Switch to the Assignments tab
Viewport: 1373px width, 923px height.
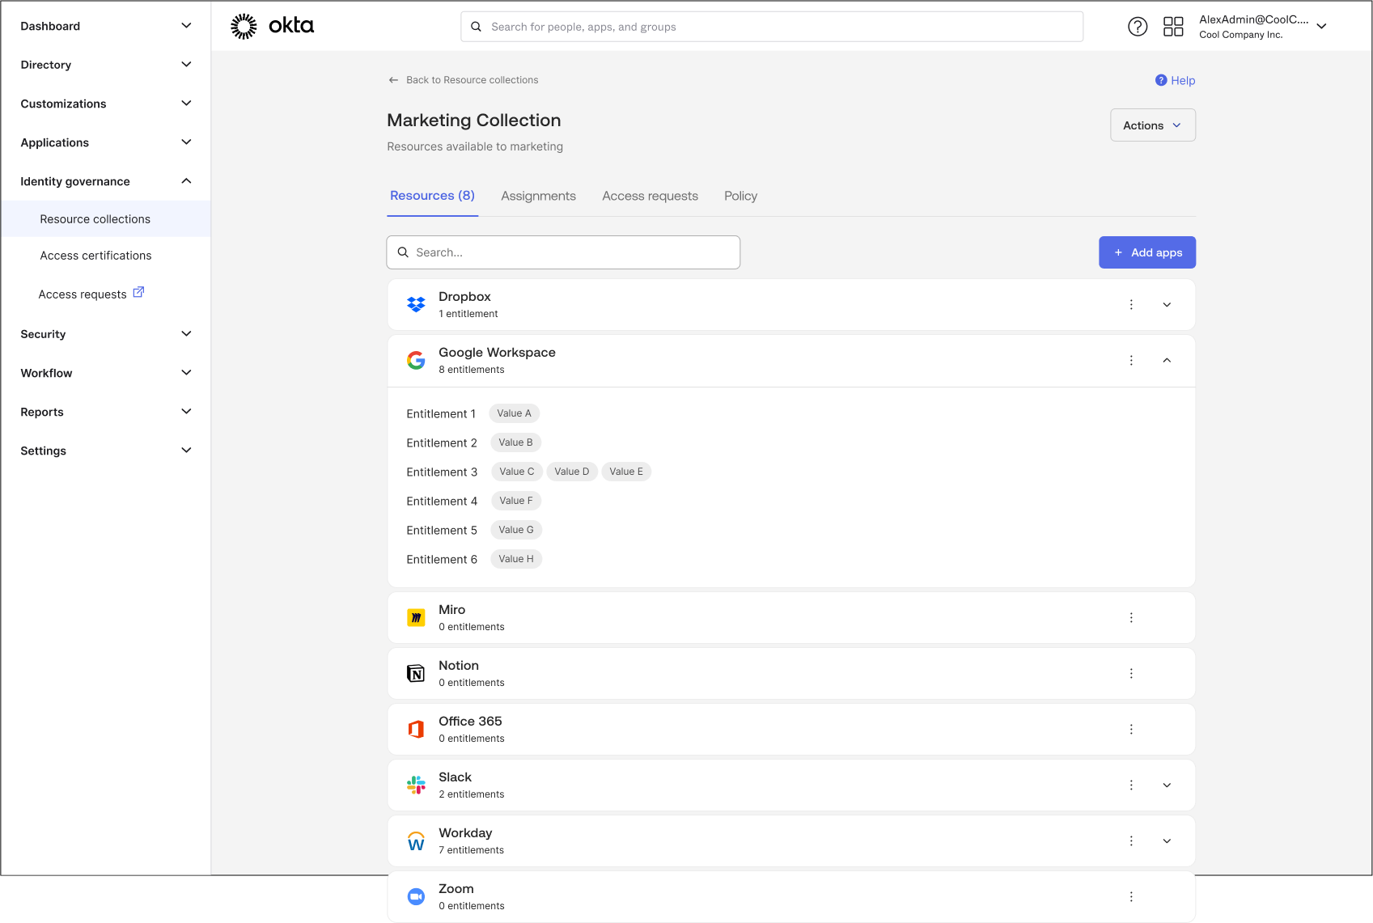point(538,196)
